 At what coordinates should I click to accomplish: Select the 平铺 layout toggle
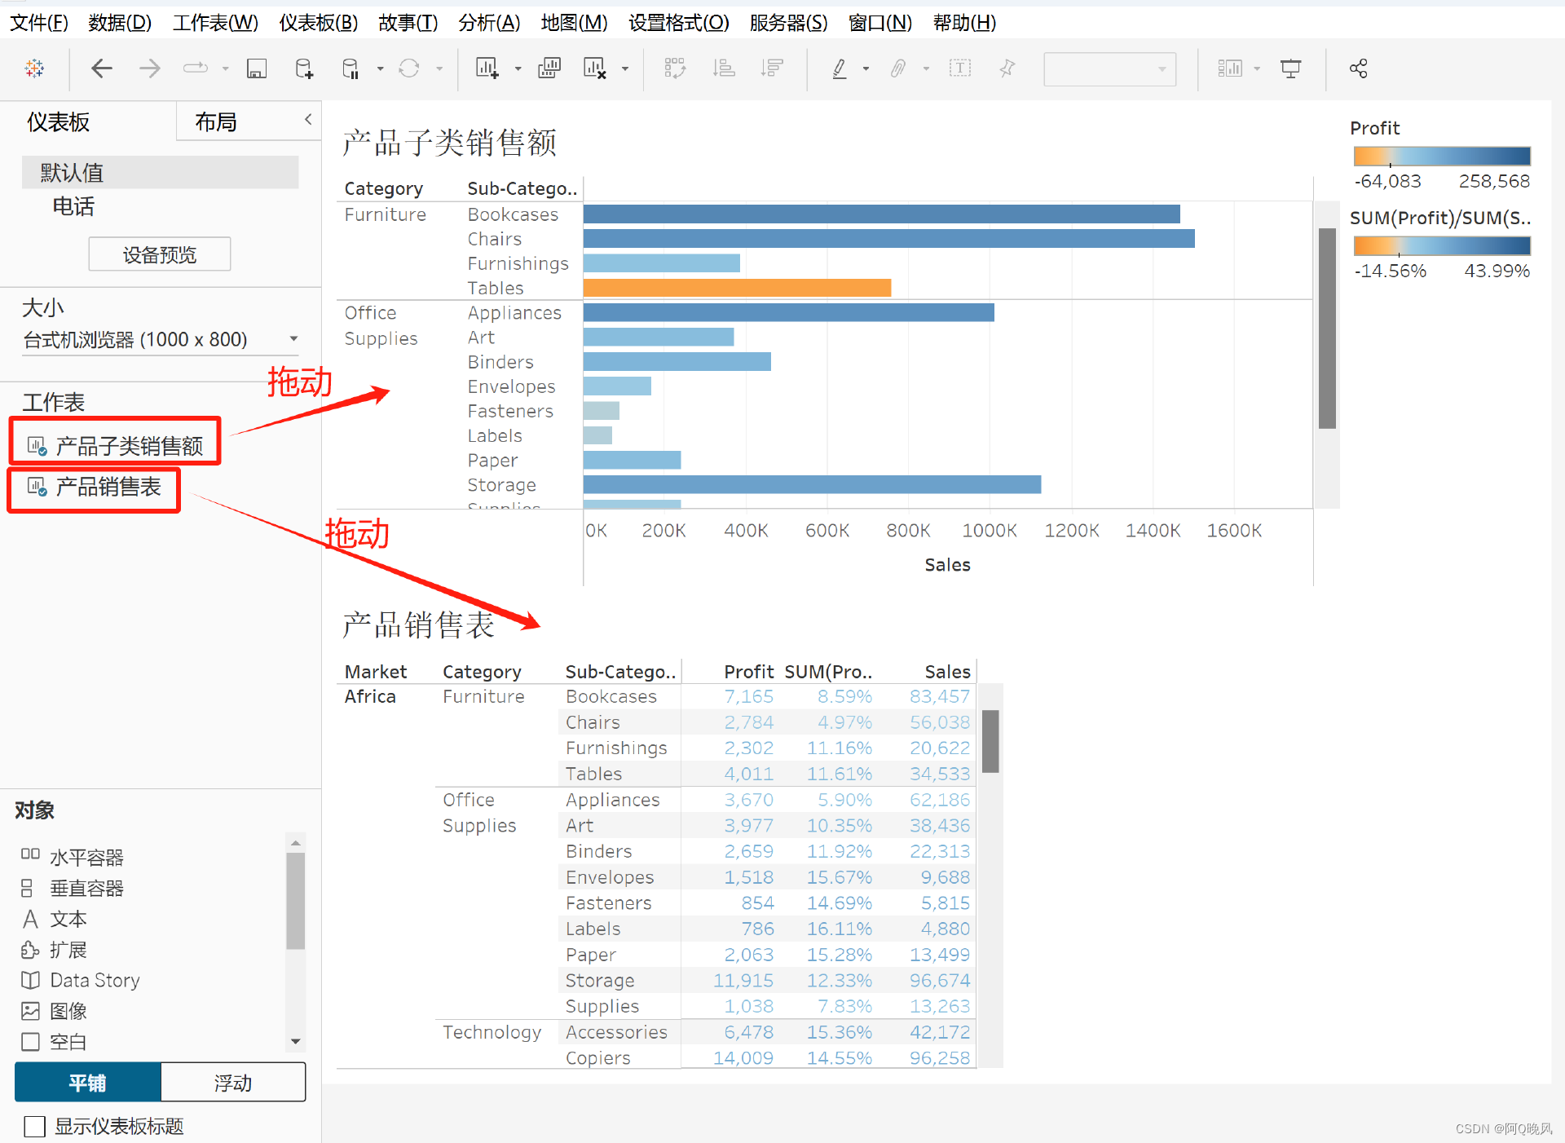click(x=87, y=1083)
